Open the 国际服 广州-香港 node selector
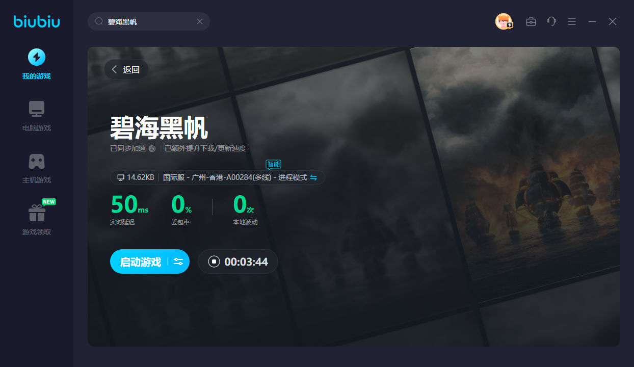Screen dimensions: 634x367 (x=234, y=177)
